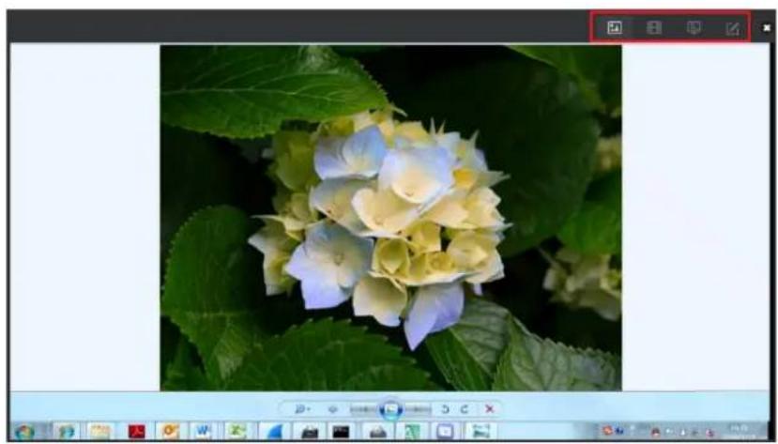
Task: Open the black command window taskbar icon
Action: click(341, 432)
